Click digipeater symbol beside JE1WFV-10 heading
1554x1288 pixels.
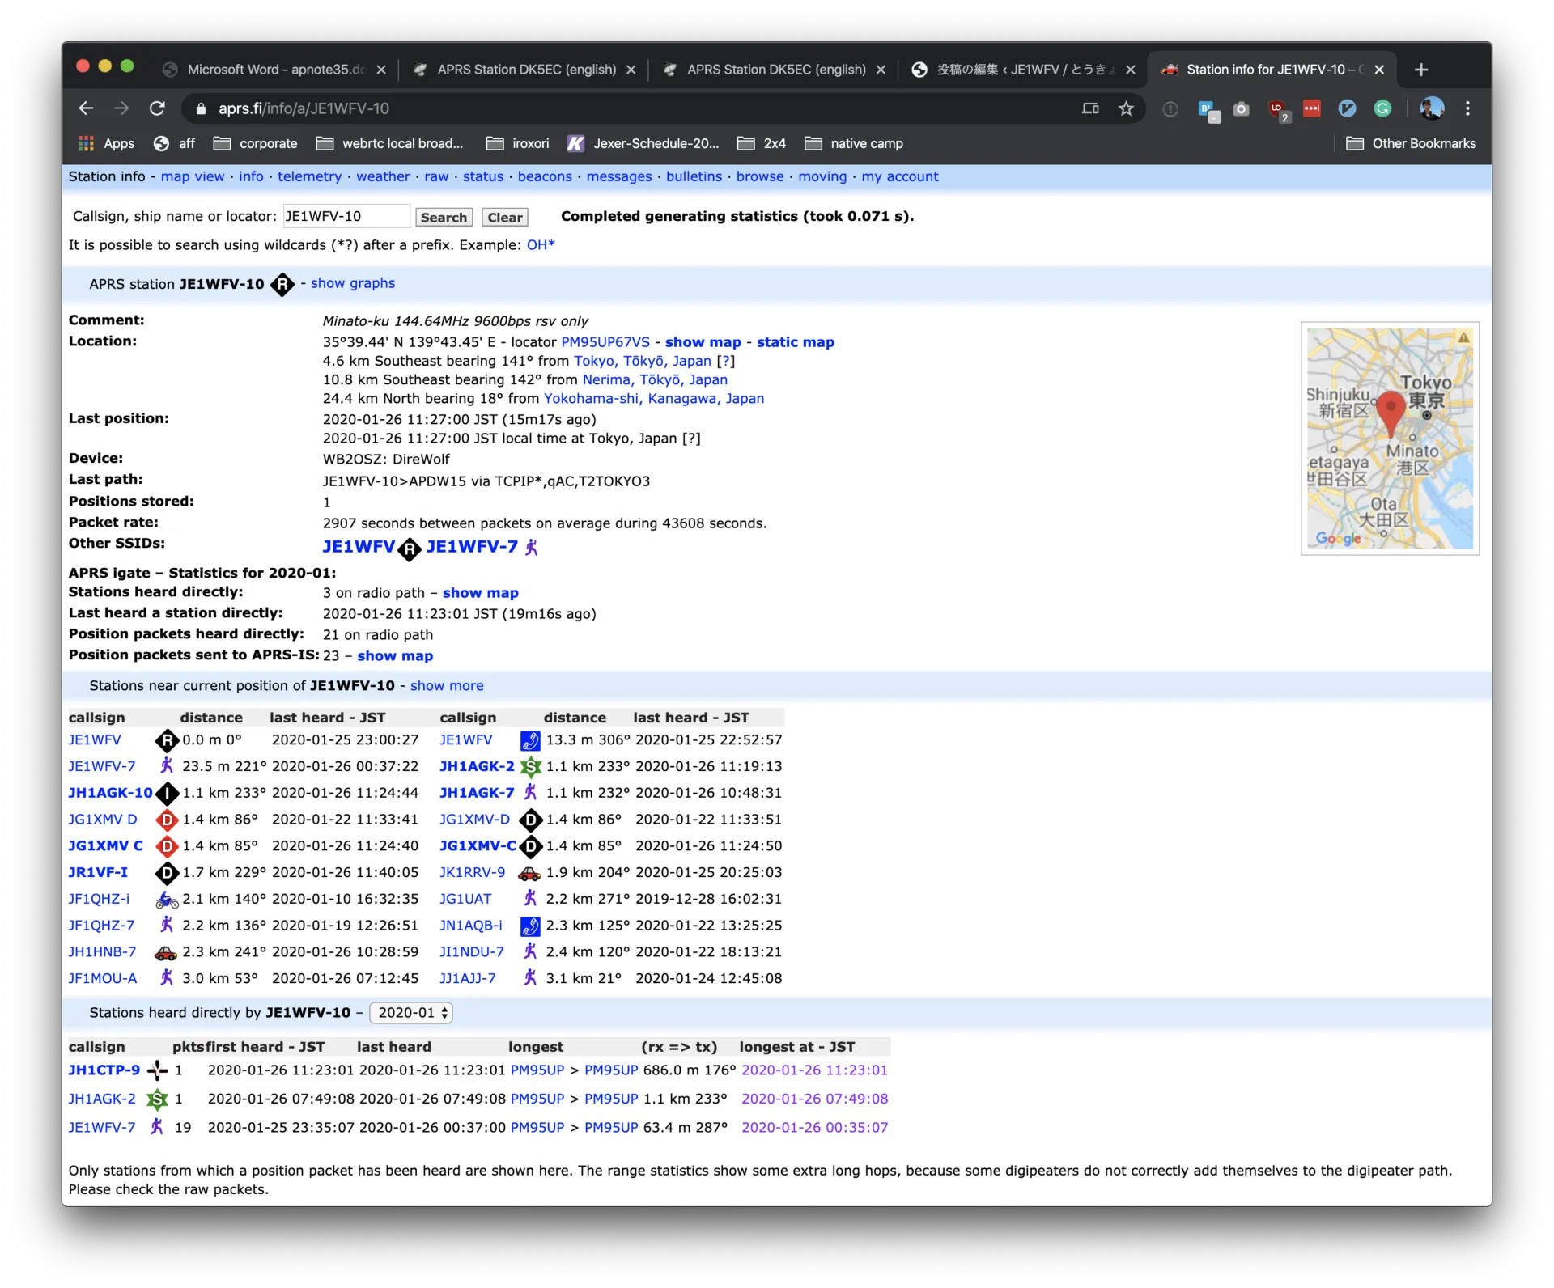click(282, 284)
